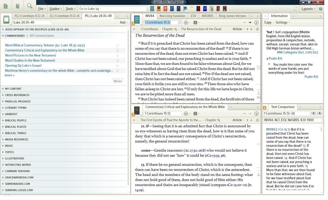Click the Passage Guide panel icon
Screen dimensions: 328x200
pyautogui.click(x=6, y=19)
